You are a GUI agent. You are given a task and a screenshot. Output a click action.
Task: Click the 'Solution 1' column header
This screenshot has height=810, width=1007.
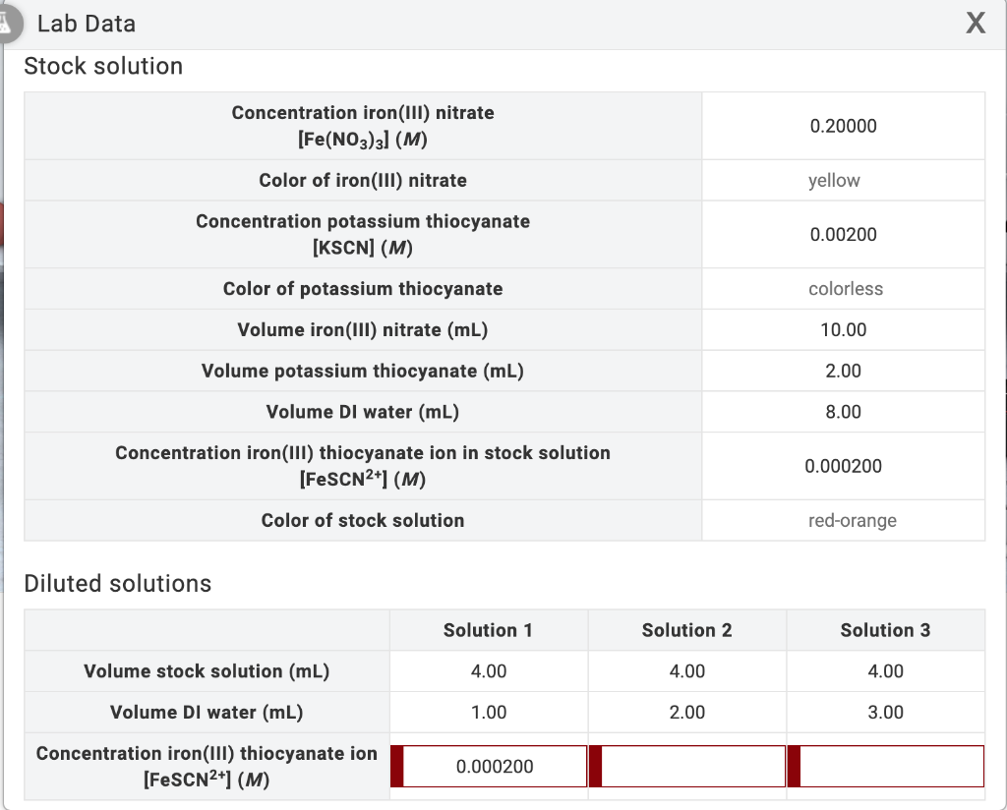pyautogui.click(x=488, y=630)
